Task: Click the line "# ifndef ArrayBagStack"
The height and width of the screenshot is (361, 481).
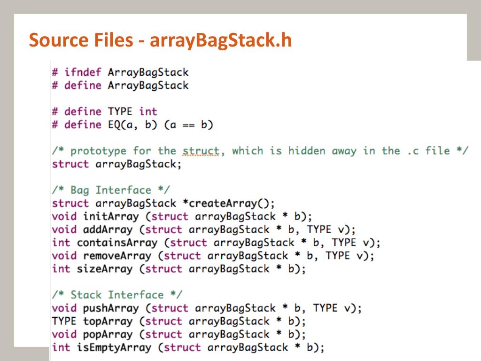Action: pyautogui.click(x=120, y=72)
